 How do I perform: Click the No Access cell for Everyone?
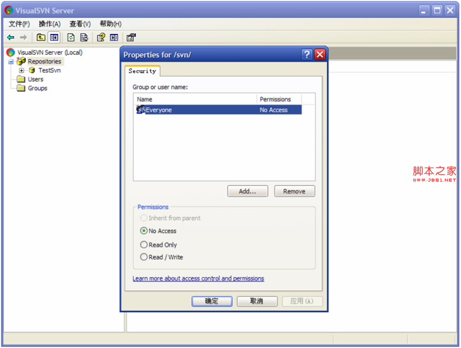(273, 110)
